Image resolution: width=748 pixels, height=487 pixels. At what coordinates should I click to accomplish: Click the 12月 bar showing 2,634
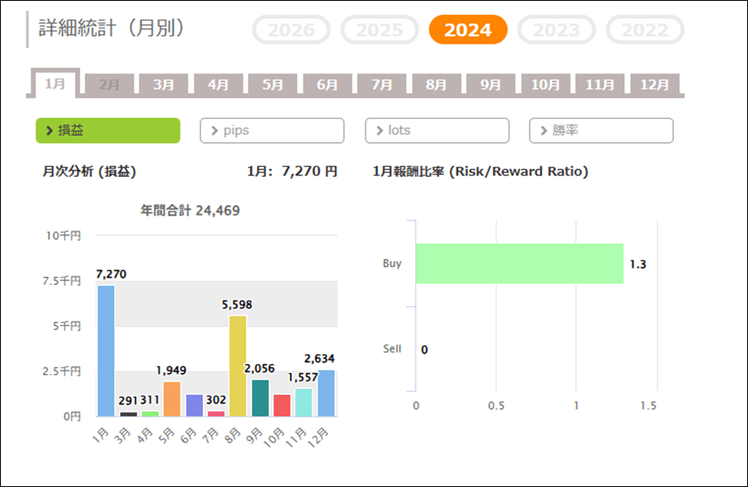[x=326, y=392]
